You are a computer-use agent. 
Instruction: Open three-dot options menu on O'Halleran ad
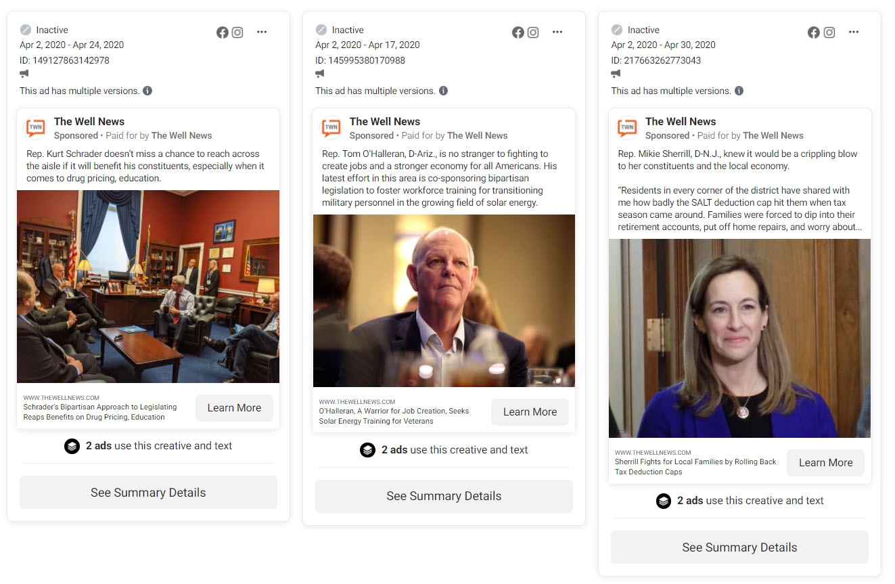pos(557,32)
